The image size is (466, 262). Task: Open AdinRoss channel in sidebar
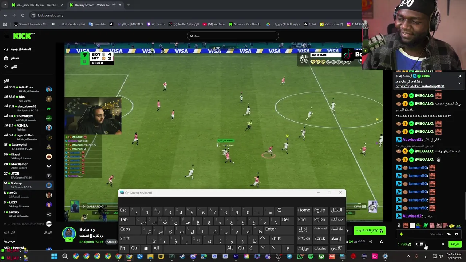pos(28,89)
